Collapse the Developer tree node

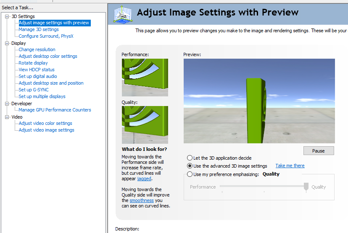pos(7,104)
